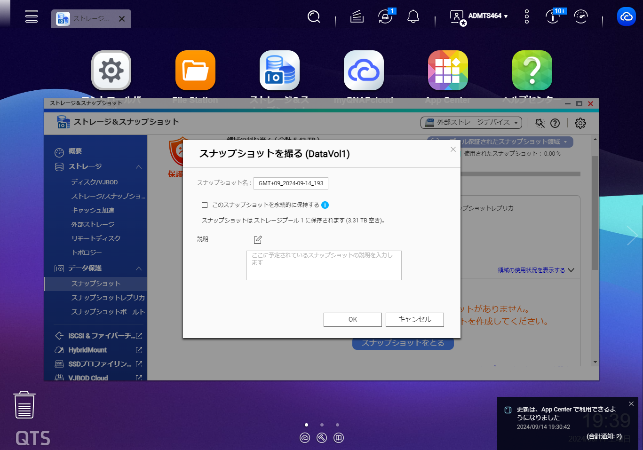Open the guaranteed snapshot space dropdown
Image resolution: width=643 pixels, height=450 pixels.
500,142
